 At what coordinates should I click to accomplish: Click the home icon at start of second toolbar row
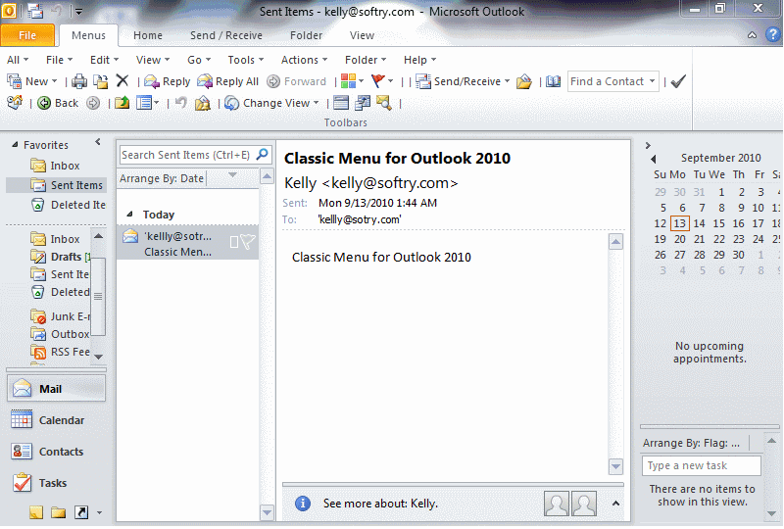point(15,103)
